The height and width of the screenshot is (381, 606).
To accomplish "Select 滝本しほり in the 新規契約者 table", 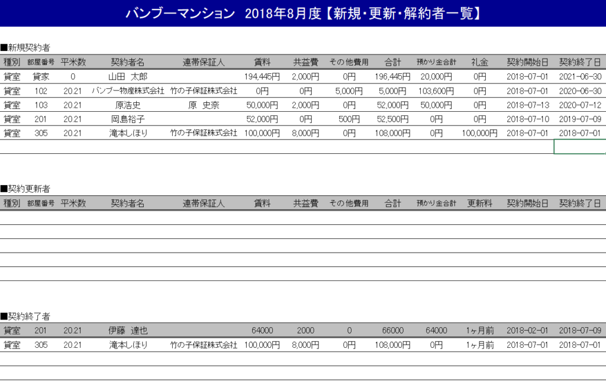I will 128,133.
